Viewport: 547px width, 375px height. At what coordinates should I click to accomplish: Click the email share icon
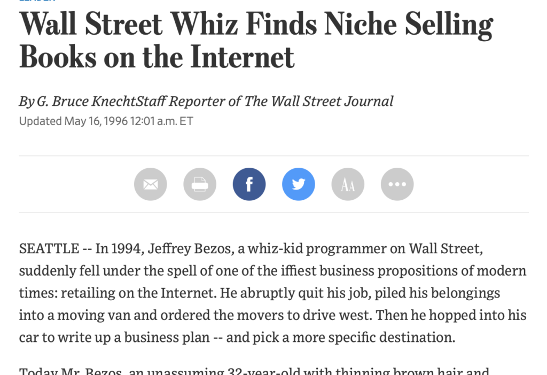(x=151, y=184)
